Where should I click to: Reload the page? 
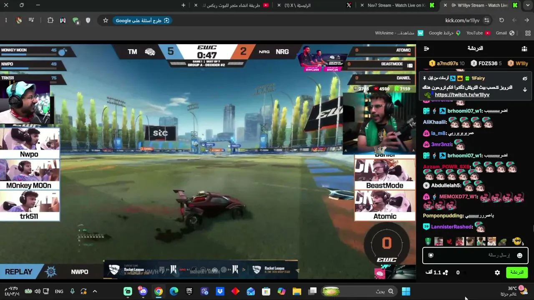pos(501,20)
